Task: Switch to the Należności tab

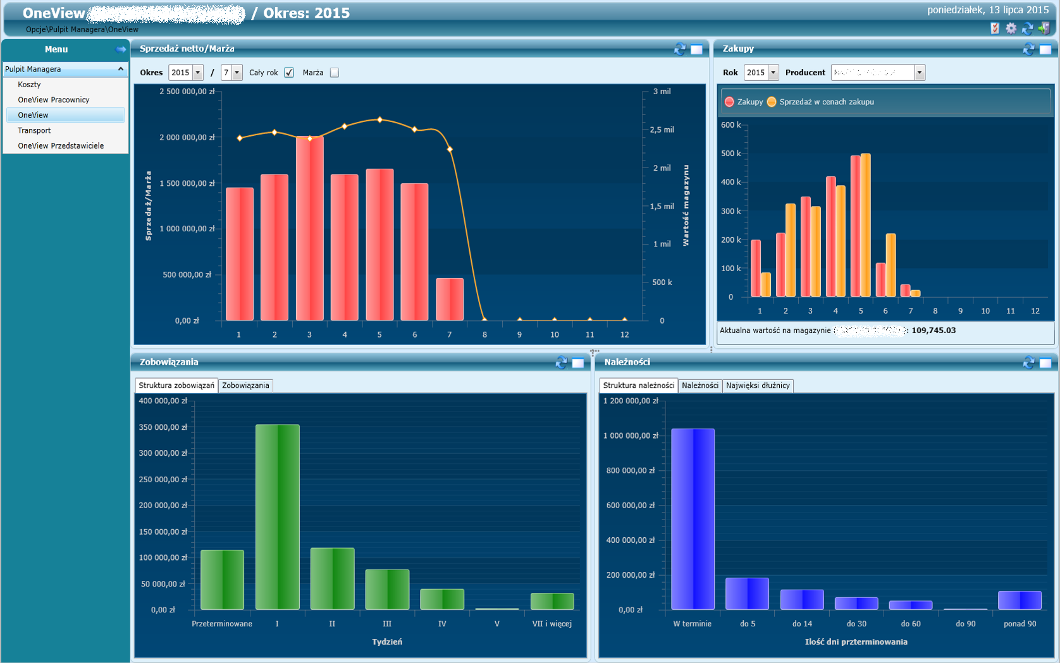Action: 700,386
